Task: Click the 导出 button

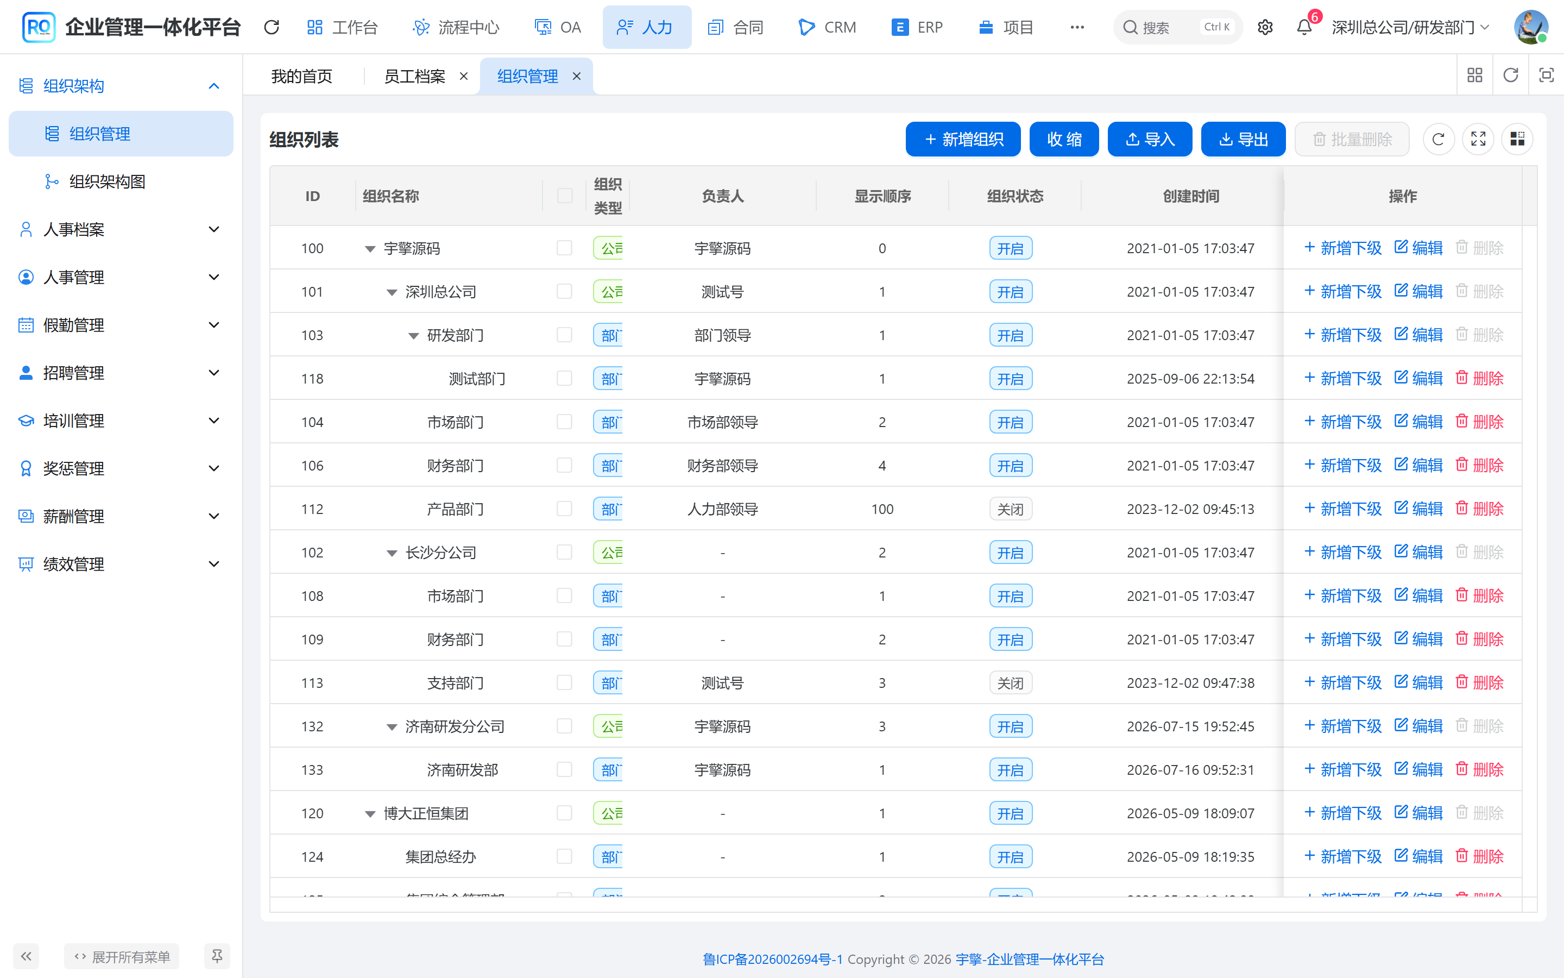Action: pos(1243,139)
